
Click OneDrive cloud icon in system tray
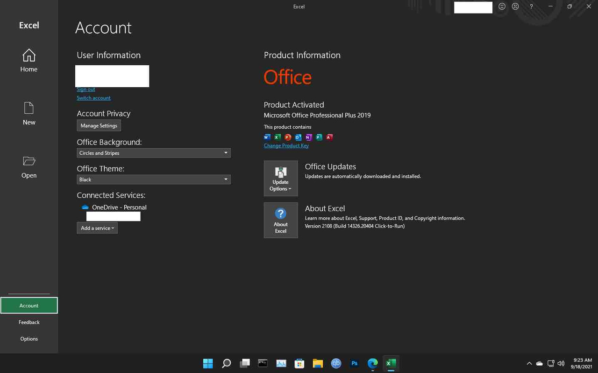coord(540,363)
